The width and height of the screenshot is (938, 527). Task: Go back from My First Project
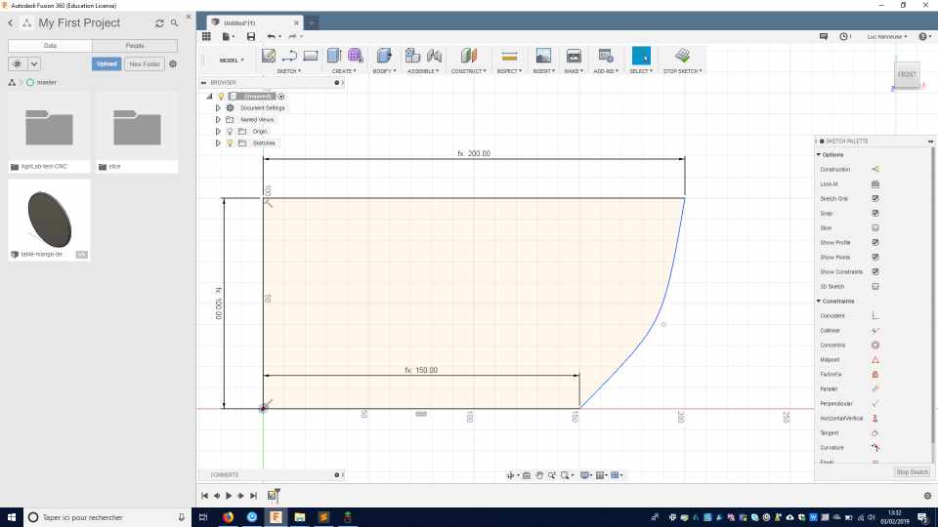tap(10, 22)
